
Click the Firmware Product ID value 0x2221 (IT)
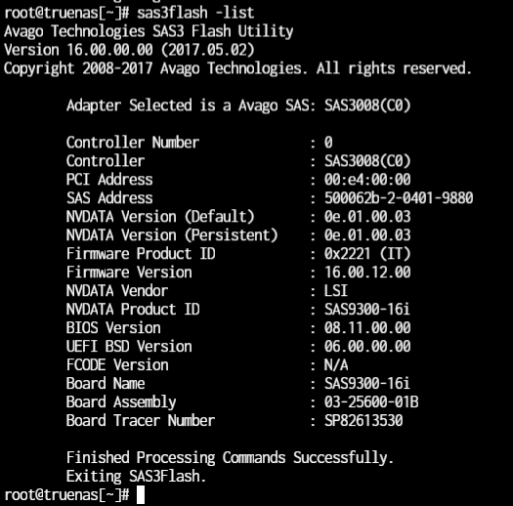(367, 254)
